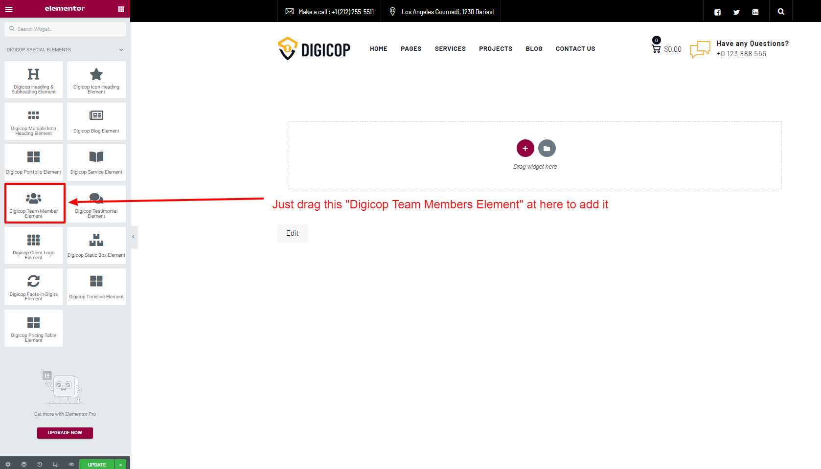821x469 pixels.
Task: Collapse the Digicop Special Elements section
Action: 121,50
